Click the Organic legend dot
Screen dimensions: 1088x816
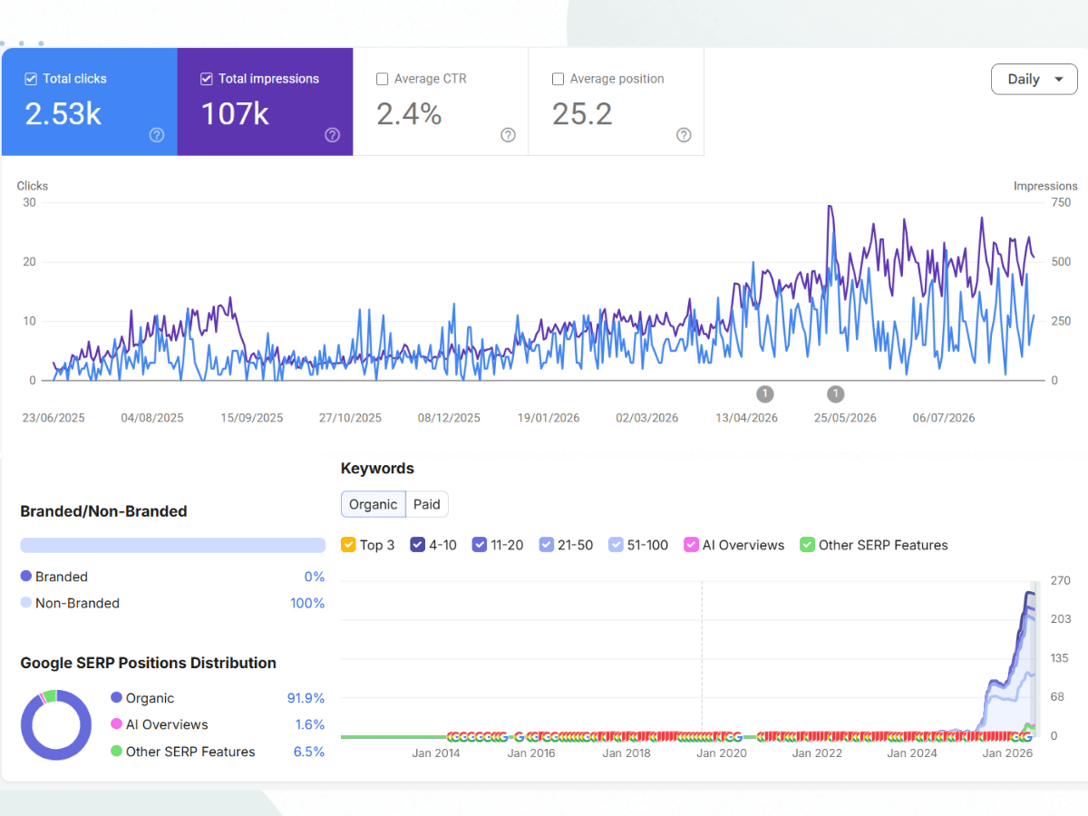tap(116, 697)
